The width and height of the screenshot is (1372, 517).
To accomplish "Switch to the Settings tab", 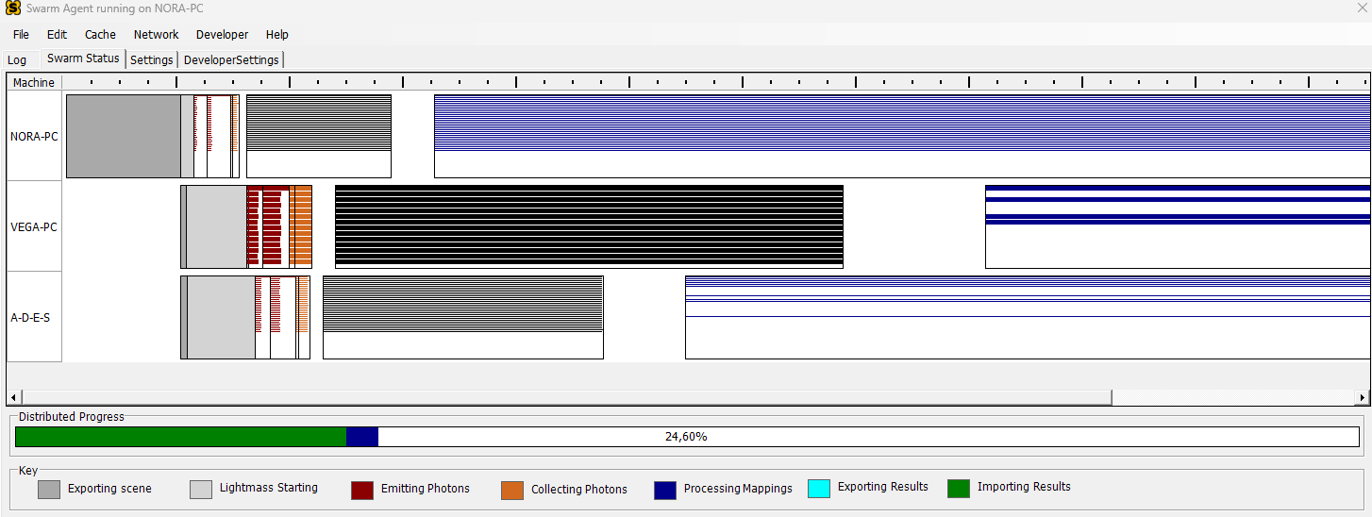I will (152, 60).
